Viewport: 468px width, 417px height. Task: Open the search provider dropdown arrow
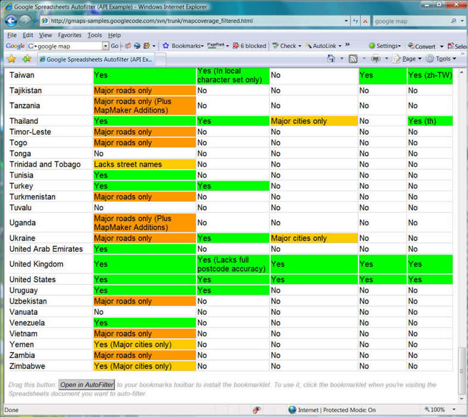tap(461, 21)
